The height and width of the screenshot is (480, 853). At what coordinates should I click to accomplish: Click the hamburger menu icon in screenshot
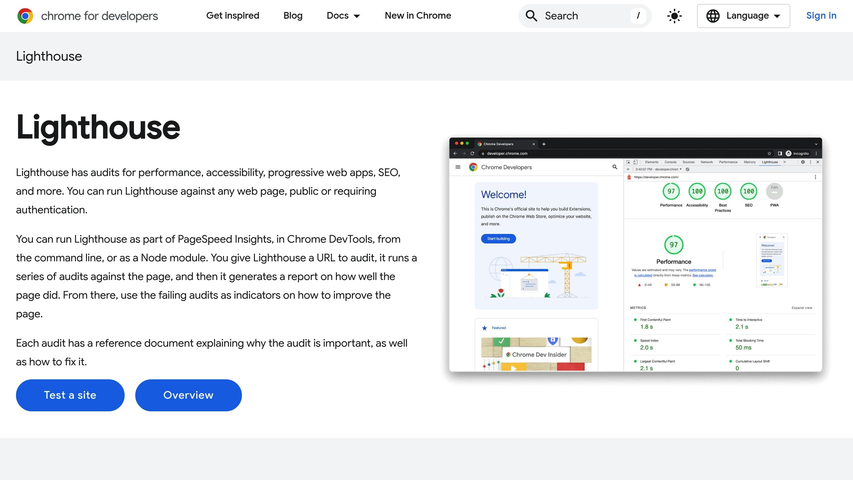tap(458, 167)
